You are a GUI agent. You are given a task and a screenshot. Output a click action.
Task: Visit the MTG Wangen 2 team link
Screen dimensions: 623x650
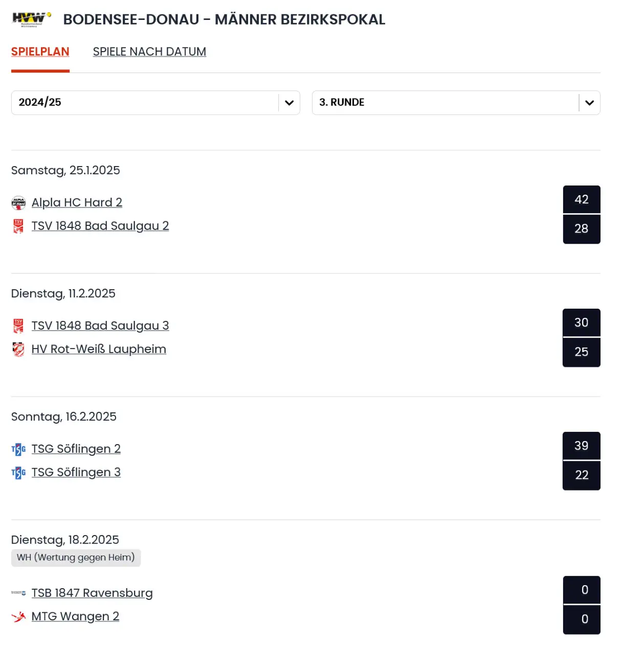tap(75, 616)
